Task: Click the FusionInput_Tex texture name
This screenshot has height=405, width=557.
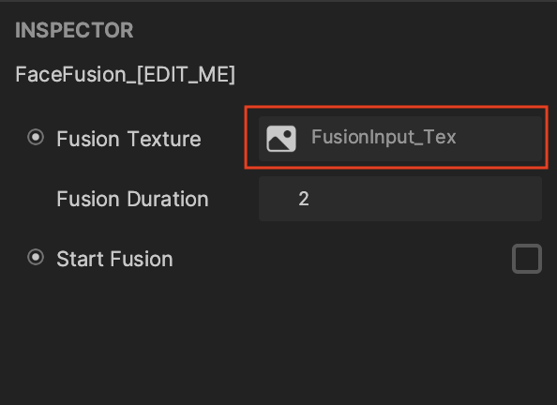Action: pos(384,138)
